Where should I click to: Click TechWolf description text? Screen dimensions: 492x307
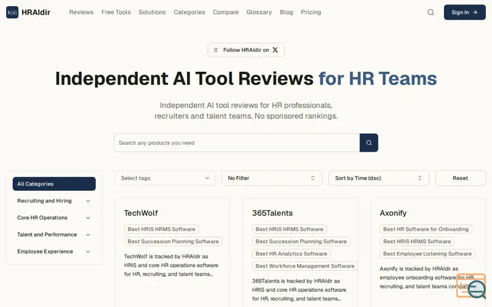tap(171, 265)
